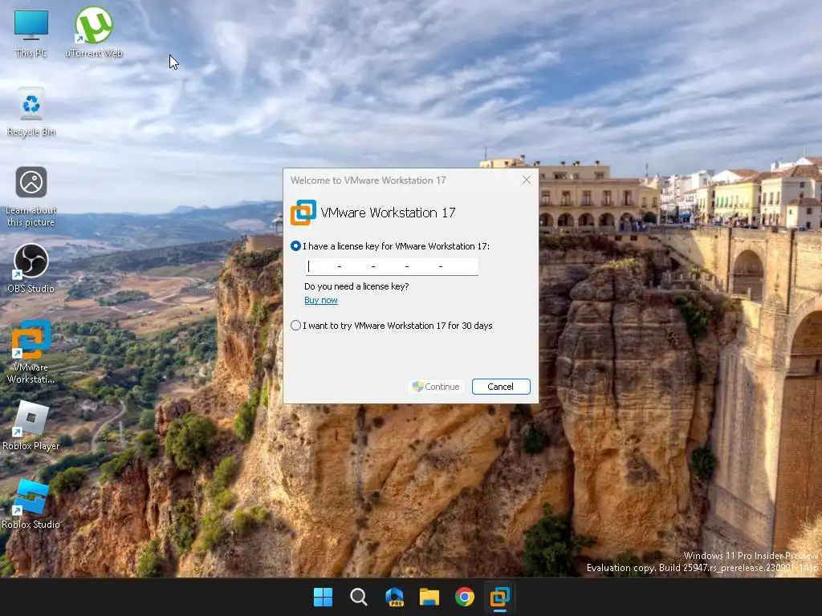Select the Recycle Bin desktop icon
The height and width of the screenshot is (616, 822).
pyautogui.click(x=31, y=111)
